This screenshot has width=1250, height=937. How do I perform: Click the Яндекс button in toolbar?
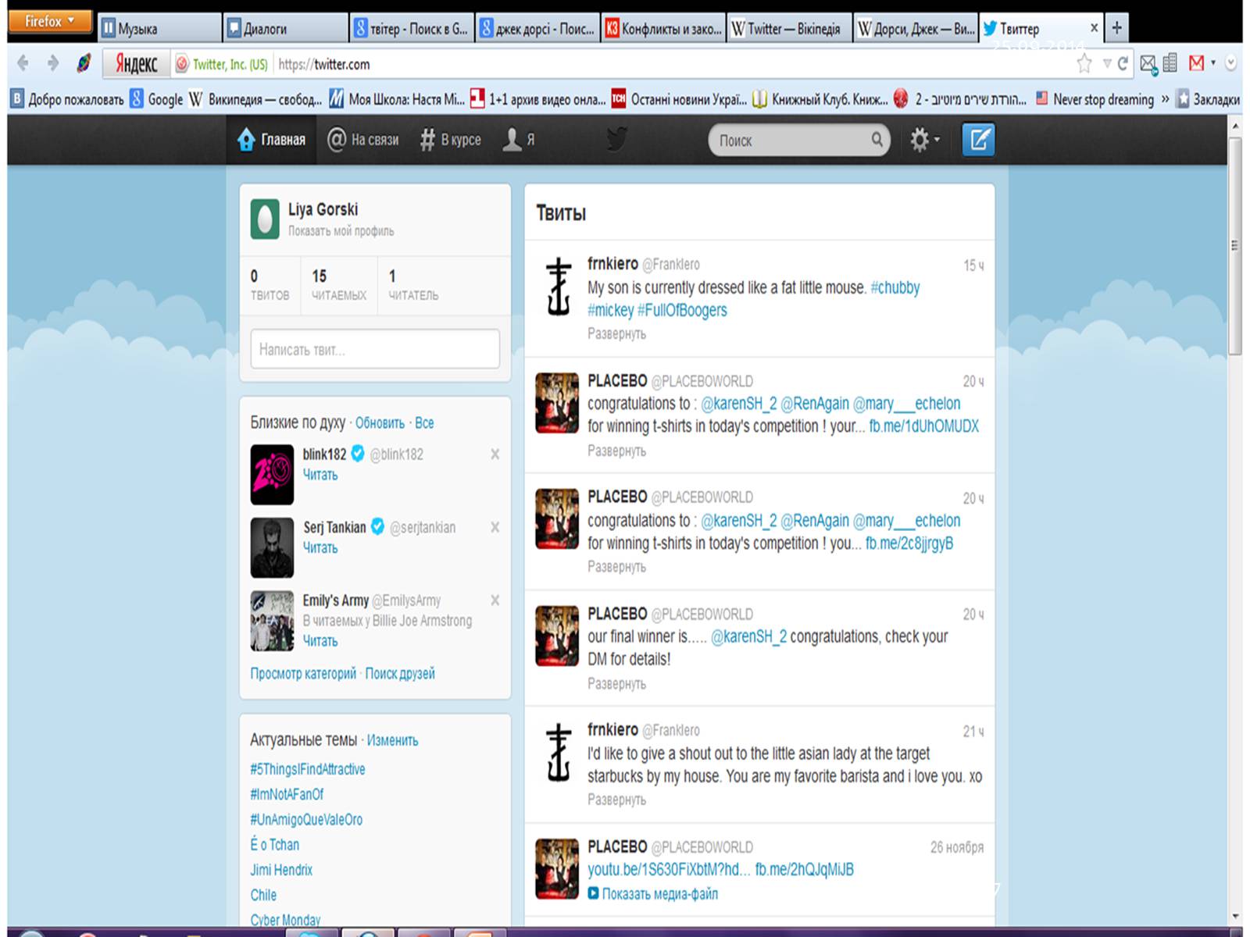point(137,63)
